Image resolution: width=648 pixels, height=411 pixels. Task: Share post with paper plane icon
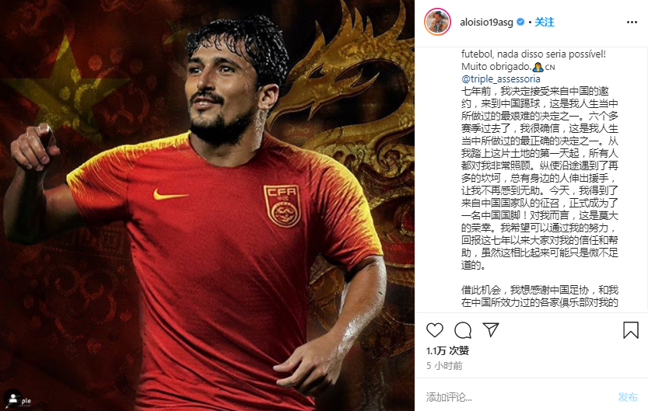coord(491,329)
